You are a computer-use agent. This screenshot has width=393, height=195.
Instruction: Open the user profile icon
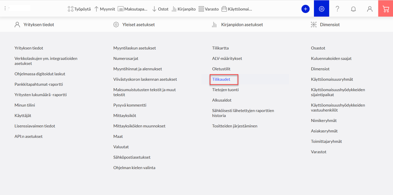pyautogui.click(x=370, y=9)
